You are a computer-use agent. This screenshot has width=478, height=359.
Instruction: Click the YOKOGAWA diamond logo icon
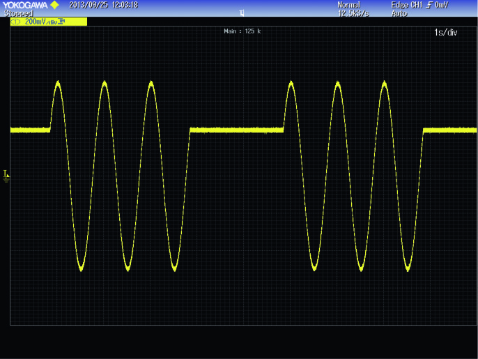(54, 5)
